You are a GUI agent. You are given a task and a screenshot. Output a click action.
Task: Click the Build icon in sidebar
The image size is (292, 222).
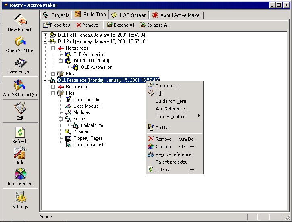pyautogui.click(x=20, y=153)
